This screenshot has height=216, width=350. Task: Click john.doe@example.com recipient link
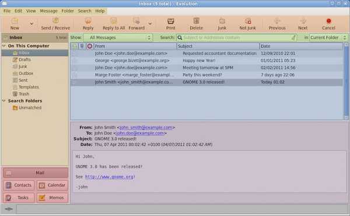tap(140, 133)
